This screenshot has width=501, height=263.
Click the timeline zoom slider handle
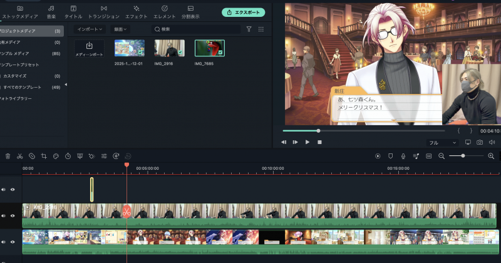pos(463,156)
